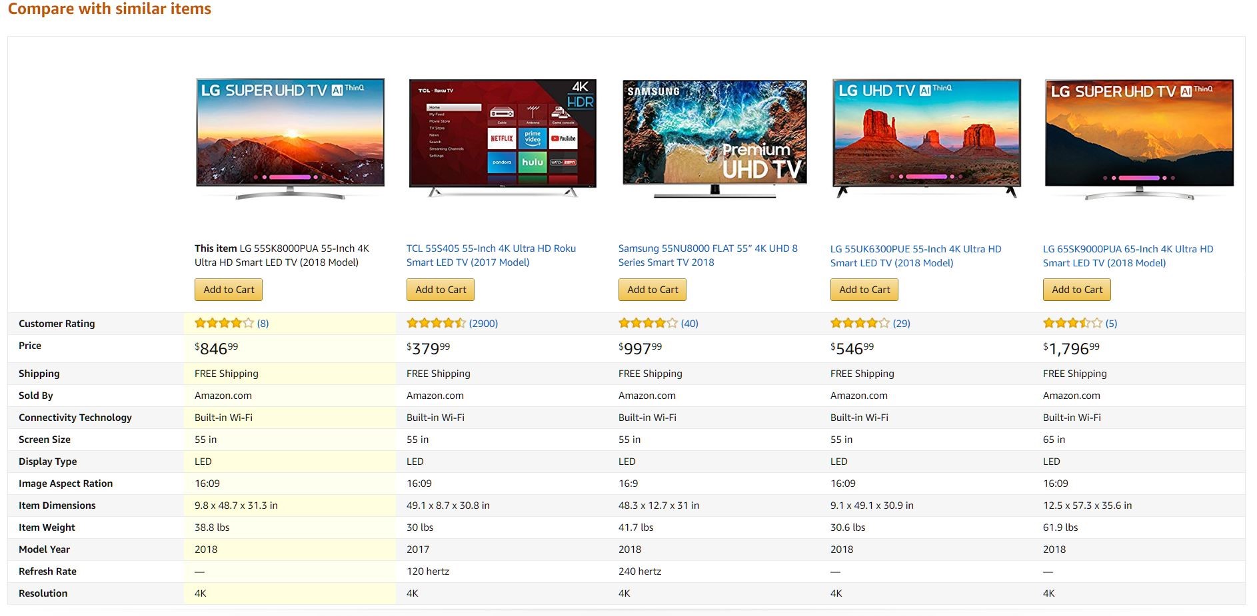Add LG 55UK6300PUE to cart

[x=864, y=290]
